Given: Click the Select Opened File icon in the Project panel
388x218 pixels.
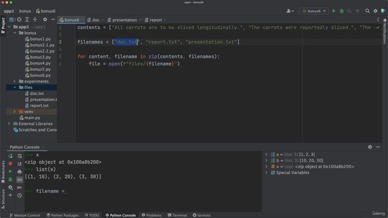Looking at the screenshot, I should 19,19.
